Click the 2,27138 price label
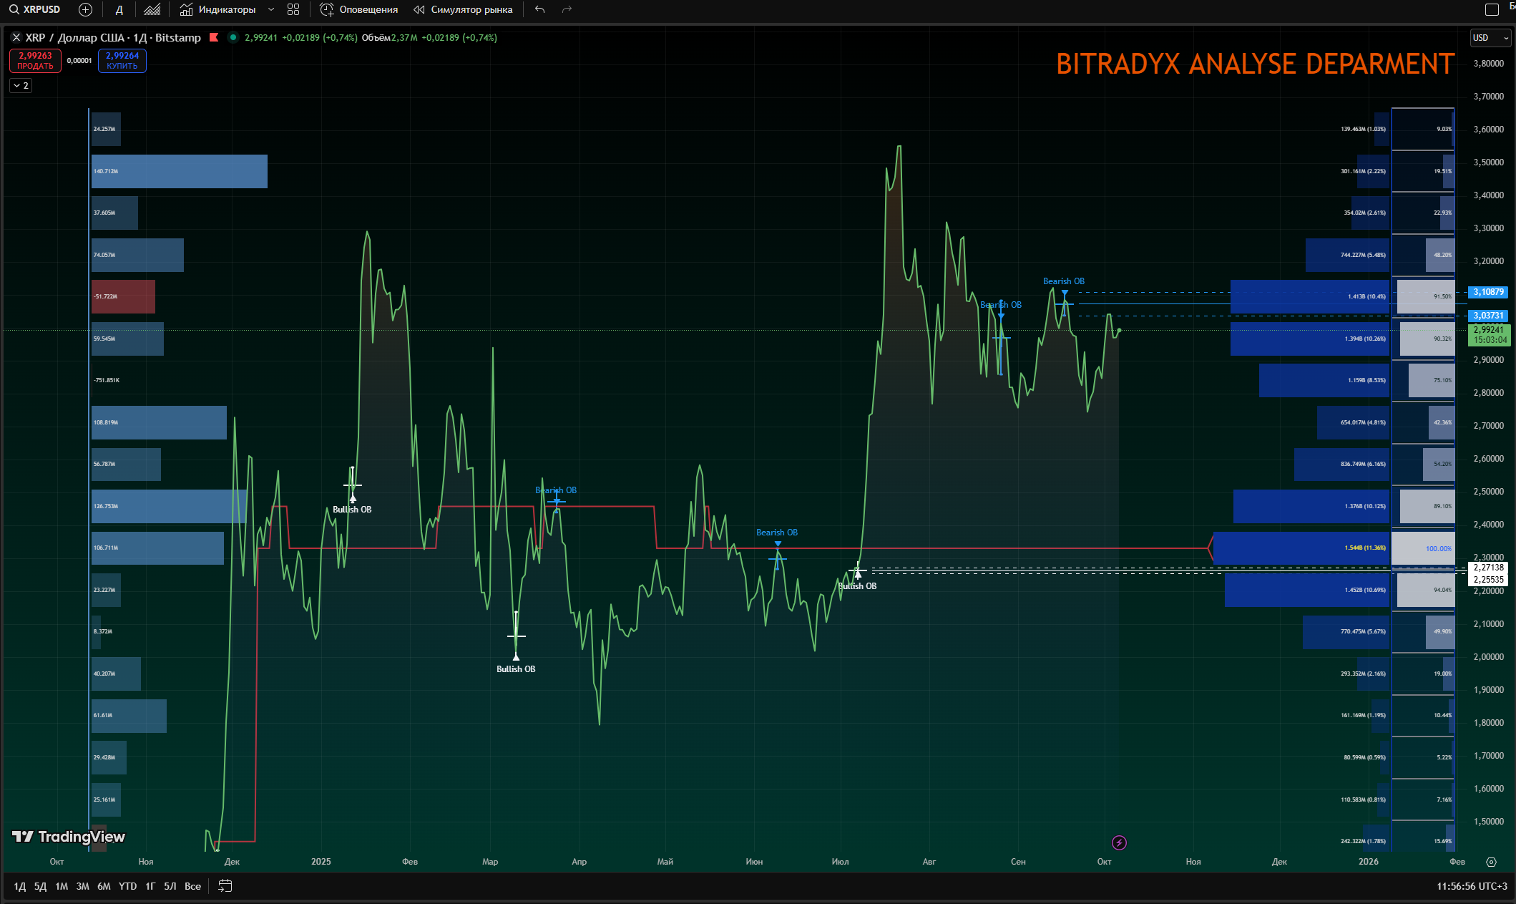1516x904 pixels. 1488,568
